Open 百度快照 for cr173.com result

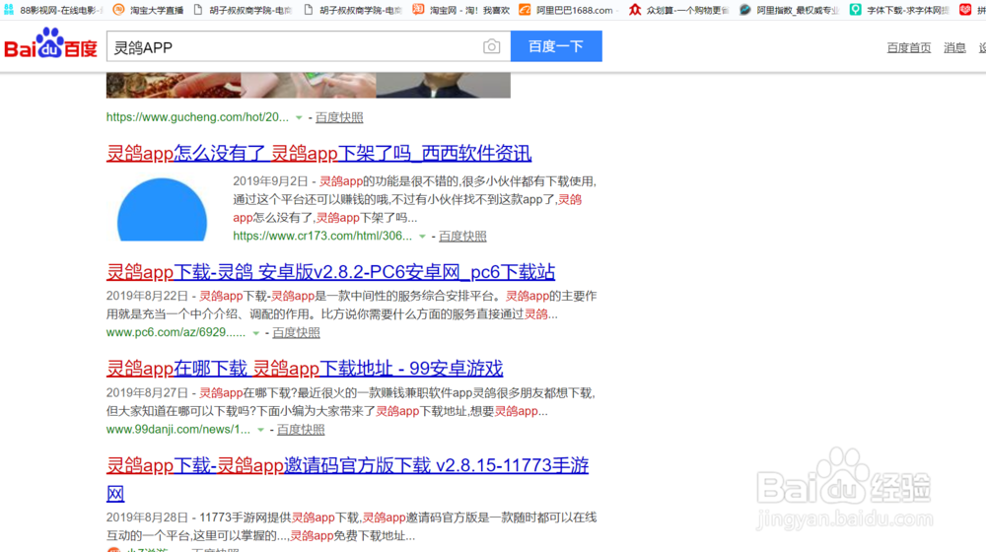(462, 237)
